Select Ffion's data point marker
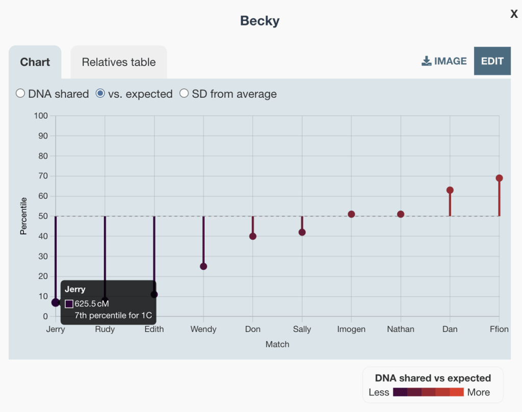This screenshot has width=522, height=412. click(499, 178)
